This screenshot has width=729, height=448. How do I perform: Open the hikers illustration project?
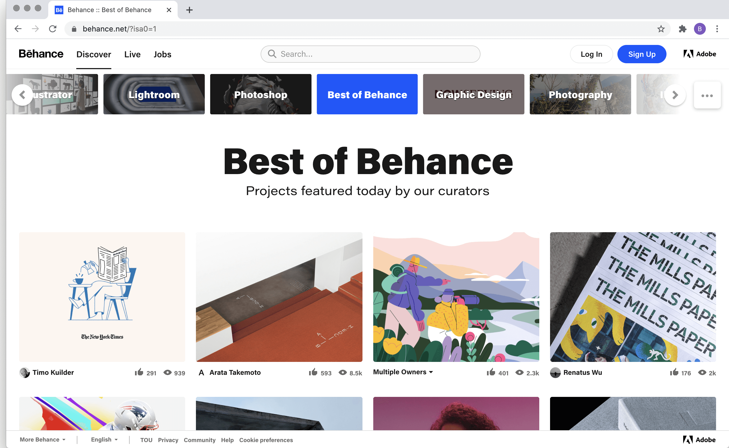click(456, 297)
